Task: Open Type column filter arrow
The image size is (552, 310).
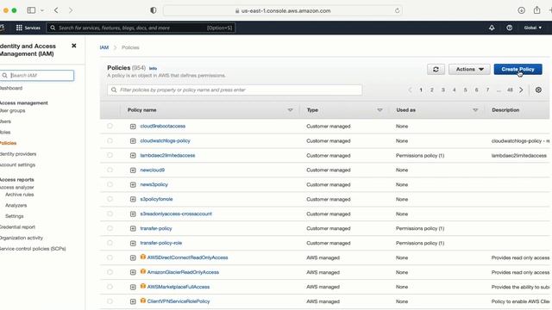Action: coord(379,110)
